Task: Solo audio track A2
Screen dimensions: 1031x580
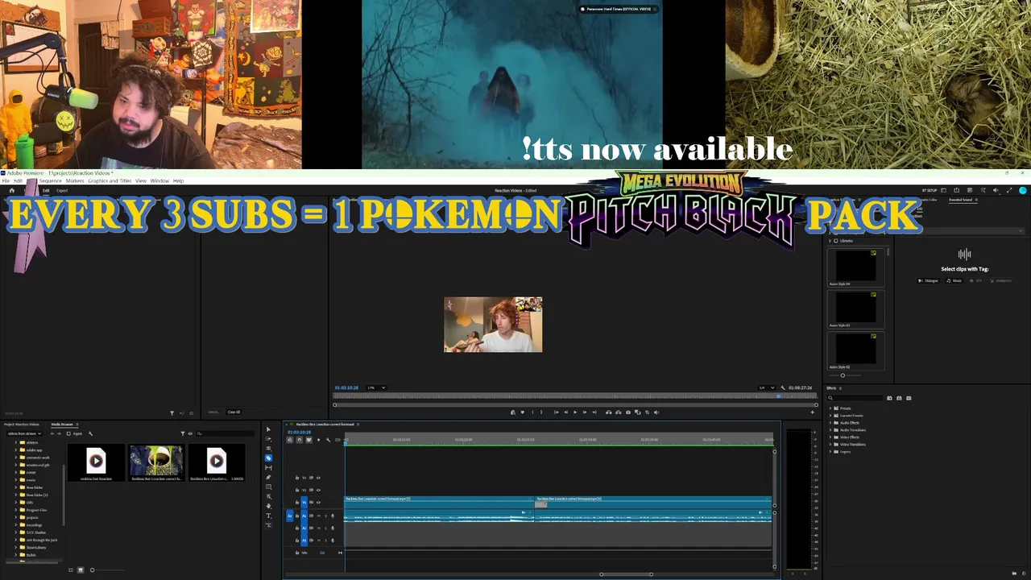Action: pos(325,528)
